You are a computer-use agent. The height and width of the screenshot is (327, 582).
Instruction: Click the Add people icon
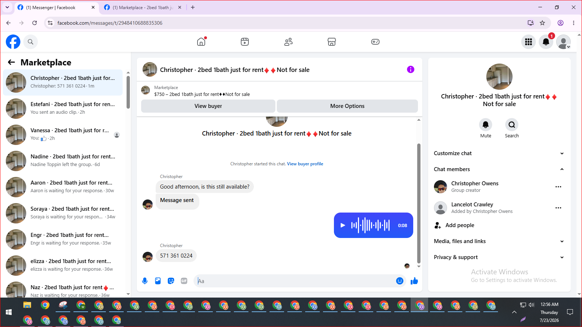(438, 225)
